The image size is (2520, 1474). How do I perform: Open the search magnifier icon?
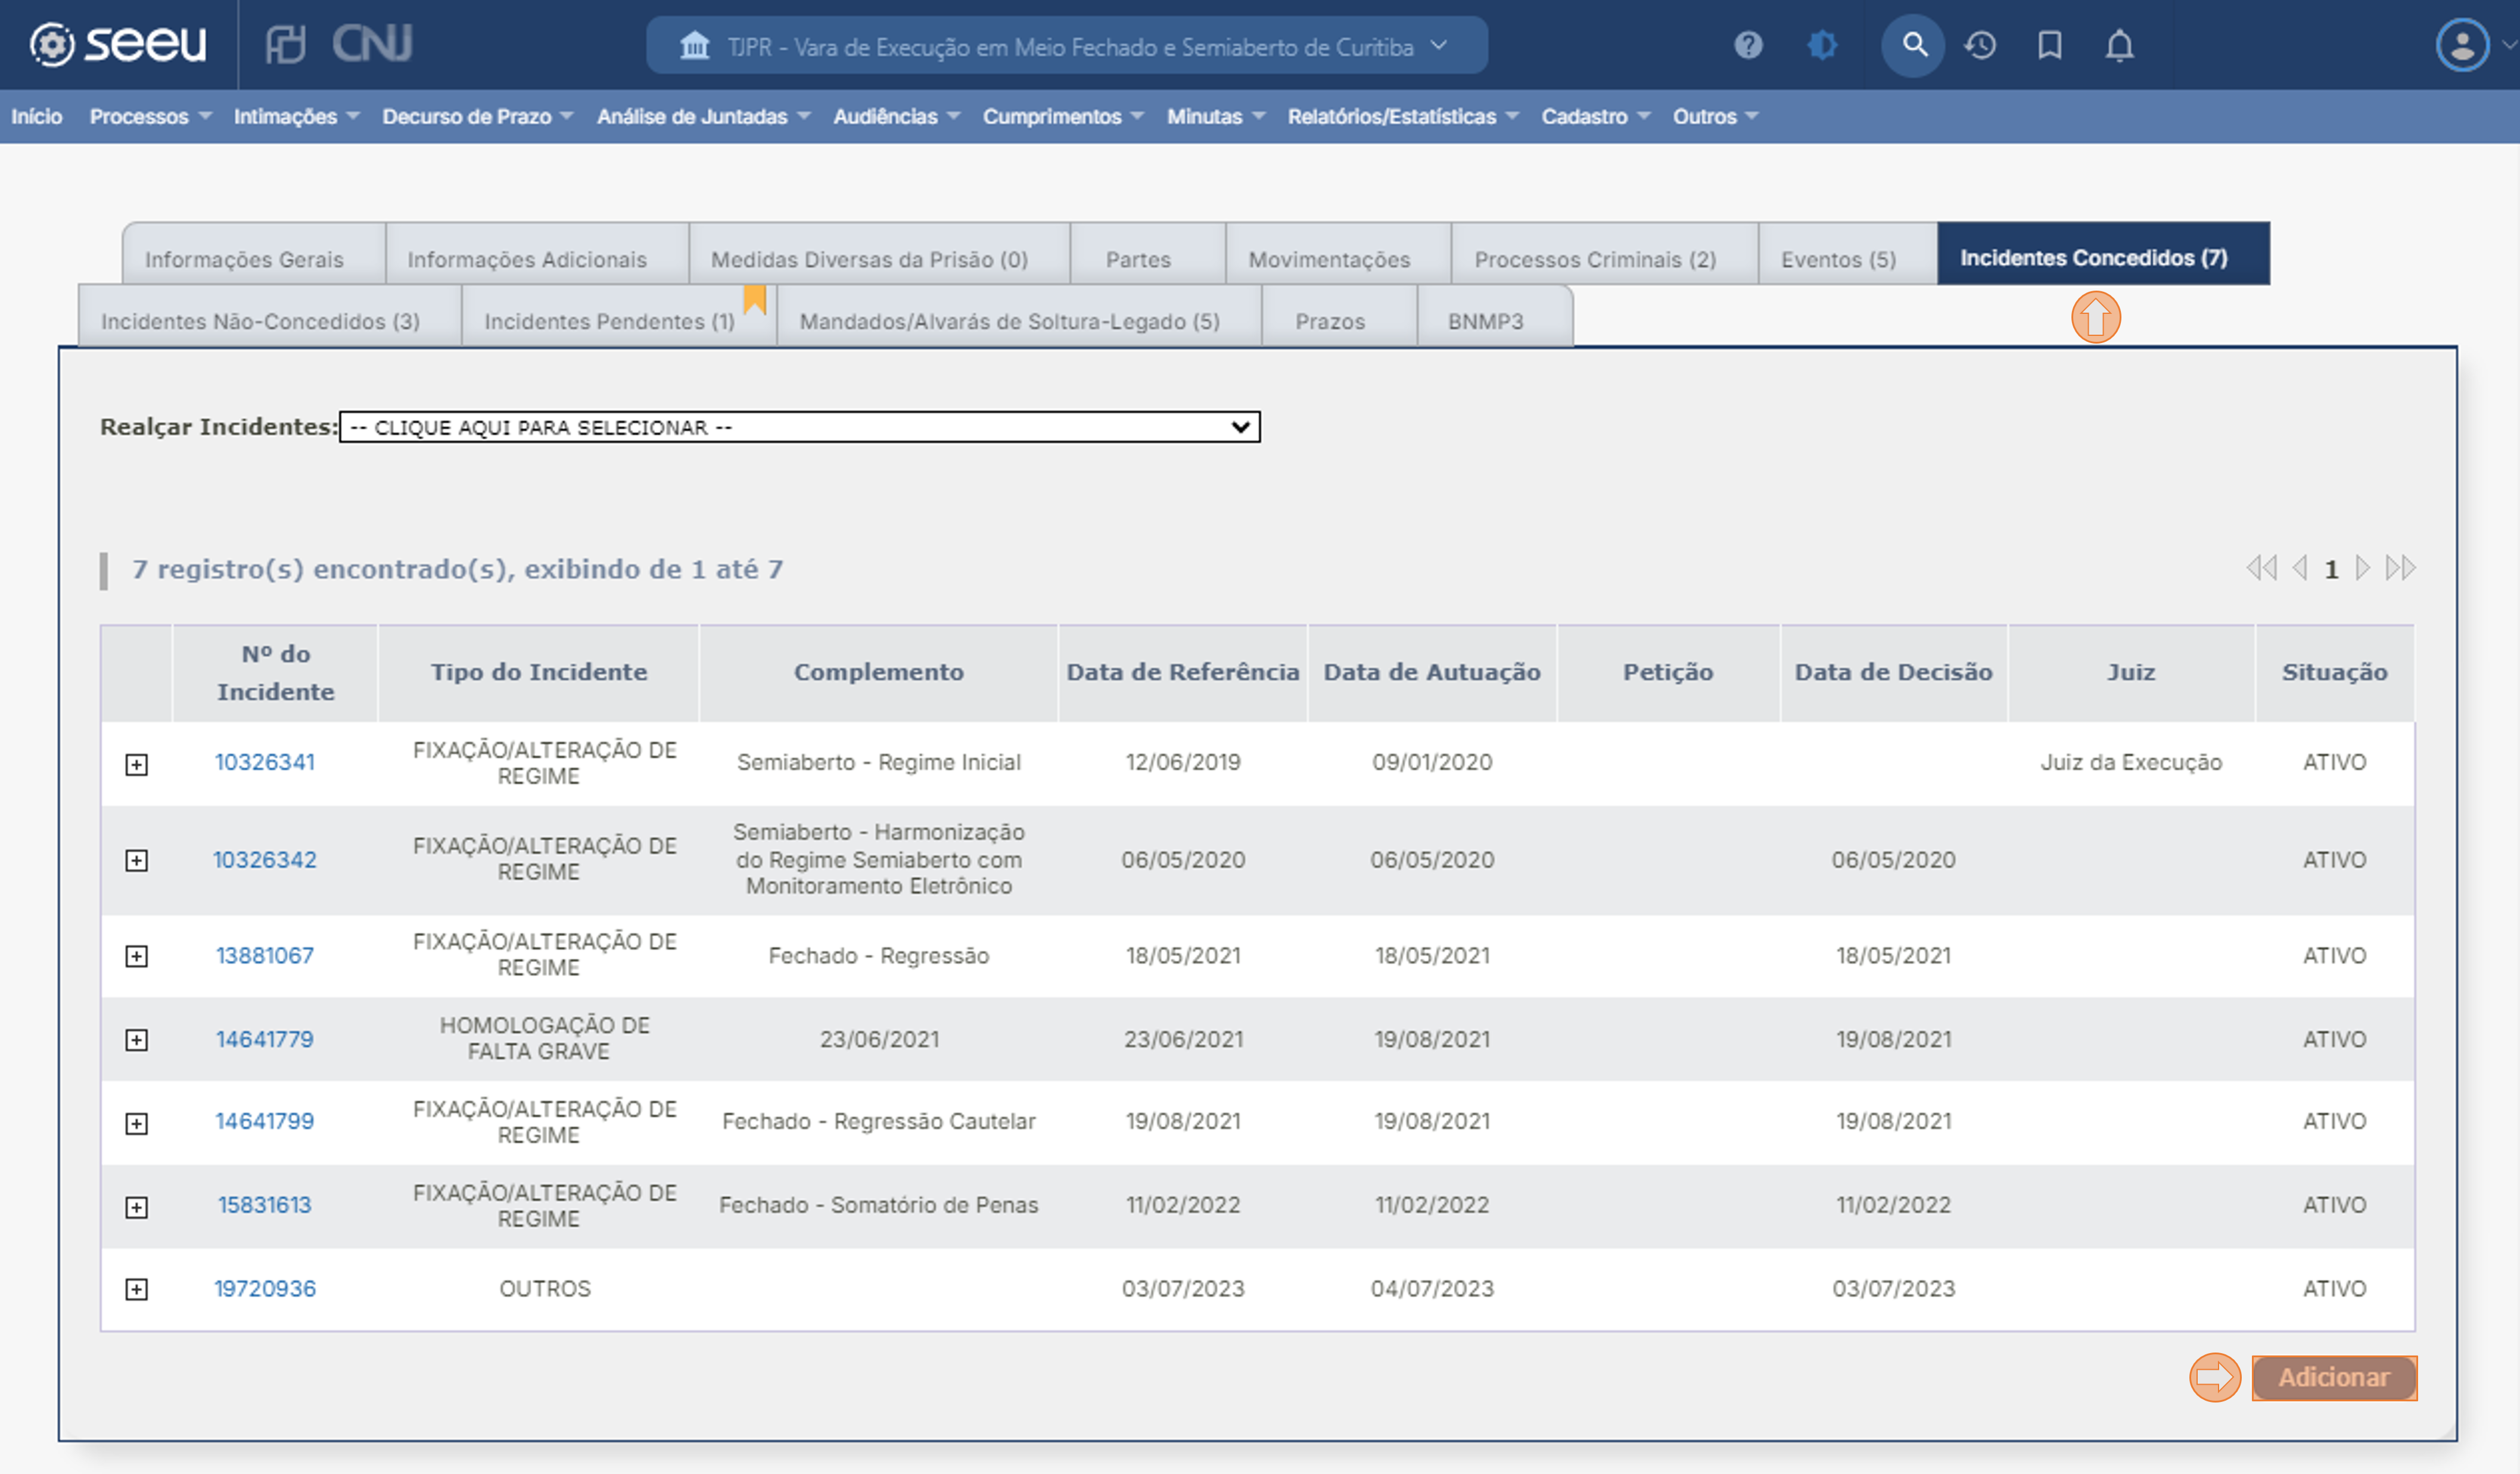[x=1913, y=45]
